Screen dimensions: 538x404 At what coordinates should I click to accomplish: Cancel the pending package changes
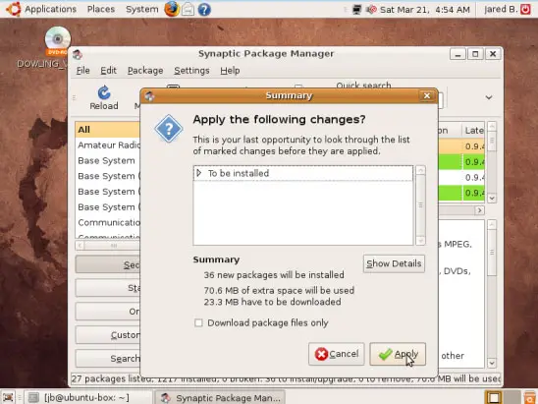[336, 354]
